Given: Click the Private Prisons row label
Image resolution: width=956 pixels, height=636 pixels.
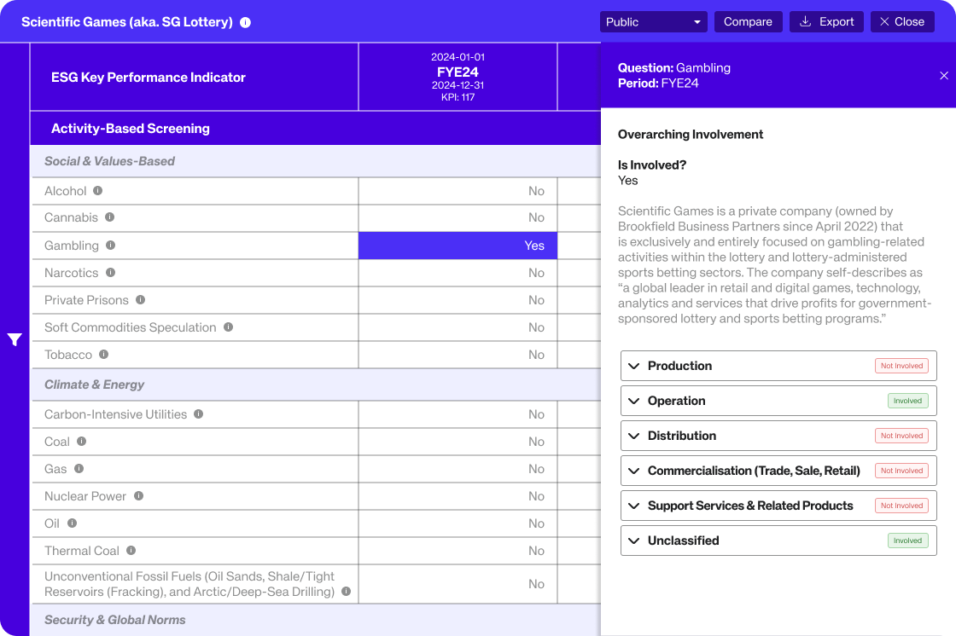Looking at the screenshot, I should pos(86,300).
